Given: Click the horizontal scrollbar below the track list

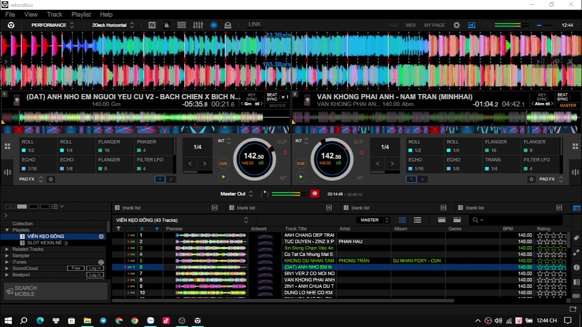Looking at the screenshot, I should [283, 301].
